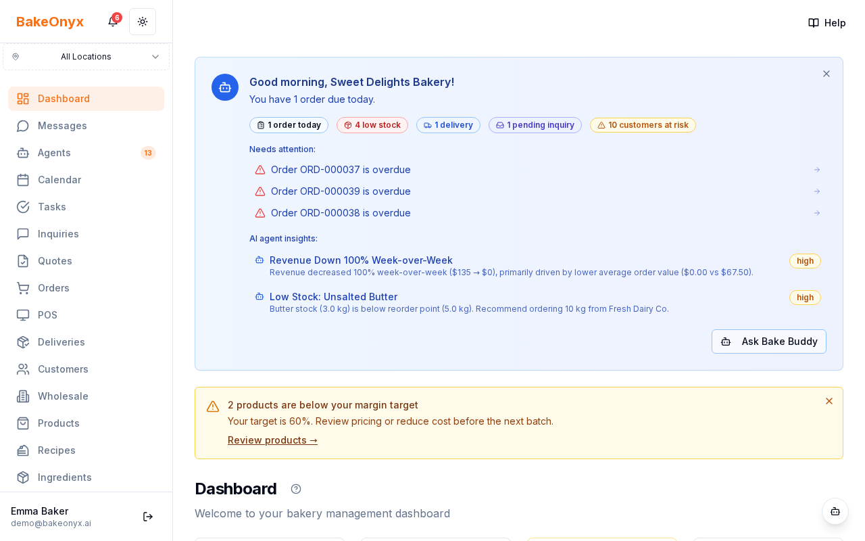The width and height of the screenshot is (865, 541).
Task: Open the Agents page
Action: click(x=86, y=153)
